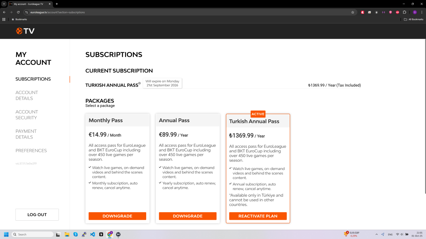Click the €14.99 / Month price
Viewport: 426px width, 239px height.
[105, 135]
